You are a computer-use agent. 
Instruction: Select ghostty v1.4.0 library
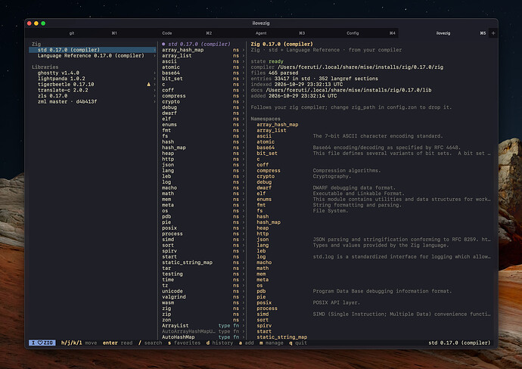click(x=58, y=73)
